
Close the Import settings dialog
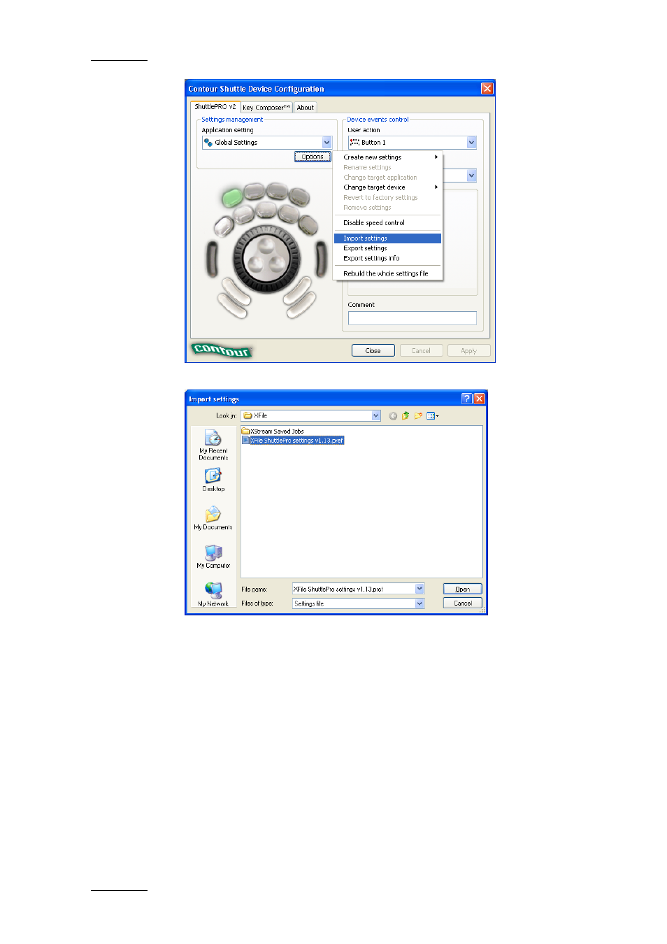(x=480, y=399)
